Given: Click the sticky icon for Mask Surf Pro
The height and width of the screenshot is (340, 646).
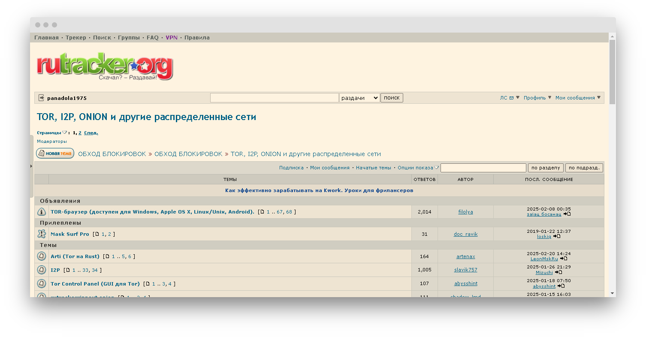Looking at the screenshot, I should point(42,234).
